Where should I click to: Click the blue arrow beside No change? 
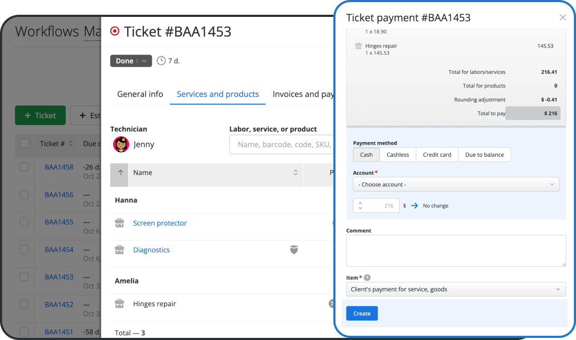[x=414, y=205]
